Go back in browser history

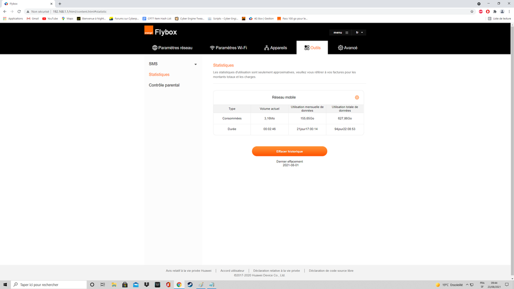(x=5, y=11)
